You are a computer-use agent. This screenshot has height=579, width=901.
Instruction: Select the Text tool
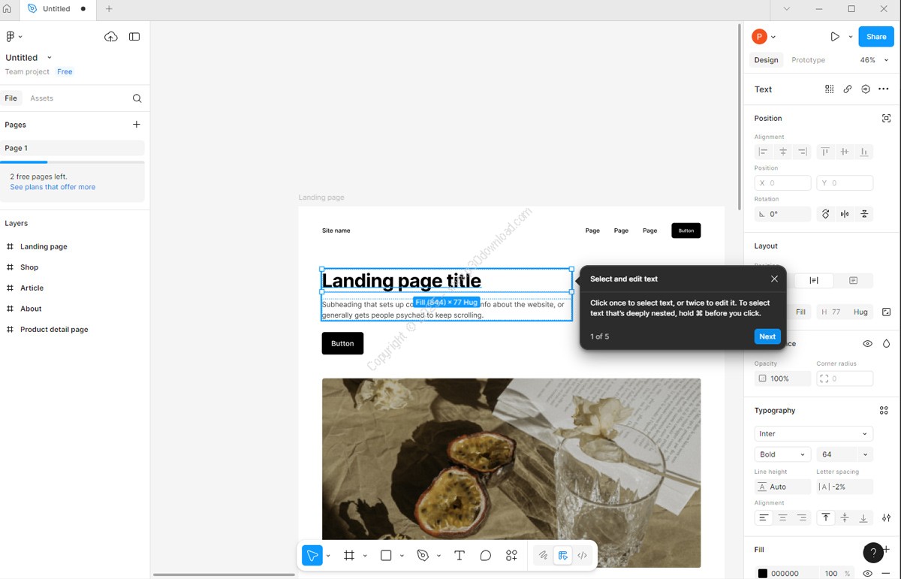[460, 556]
